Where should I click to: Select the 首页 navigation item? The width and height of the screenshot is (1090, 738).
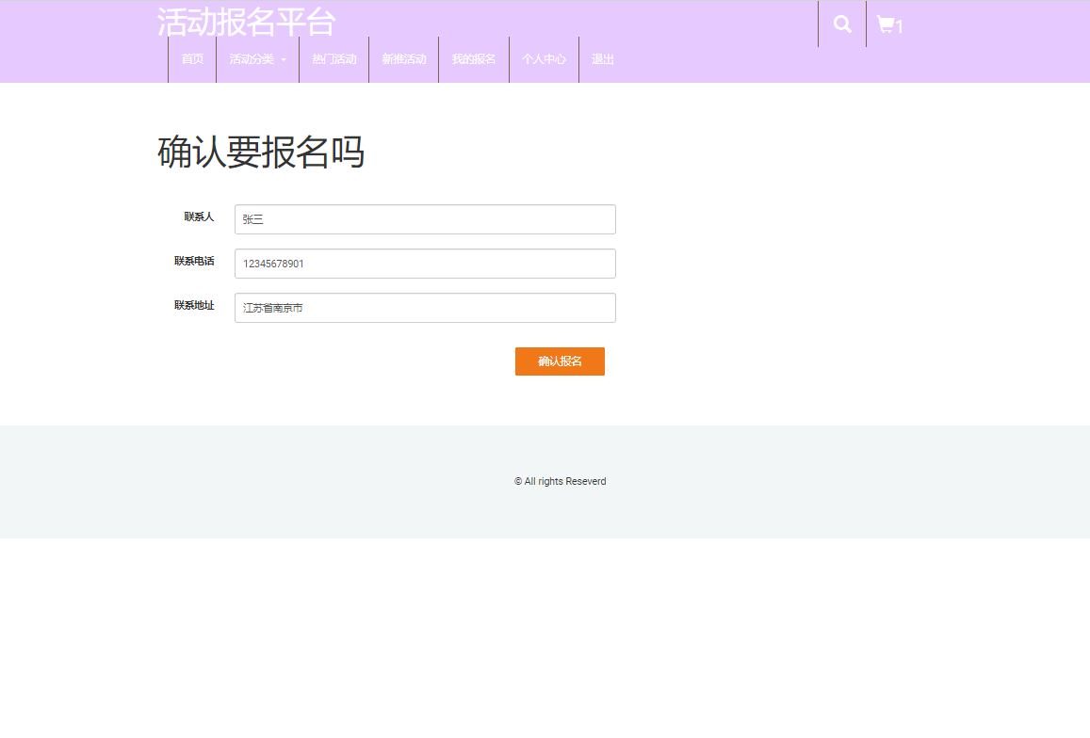pos(192,59)
